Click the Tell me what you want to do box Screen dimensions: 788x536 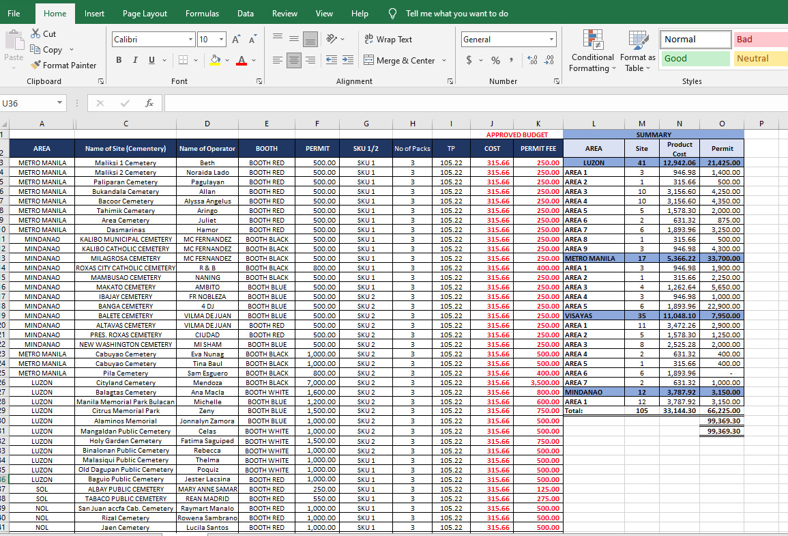tap(457, 14)
